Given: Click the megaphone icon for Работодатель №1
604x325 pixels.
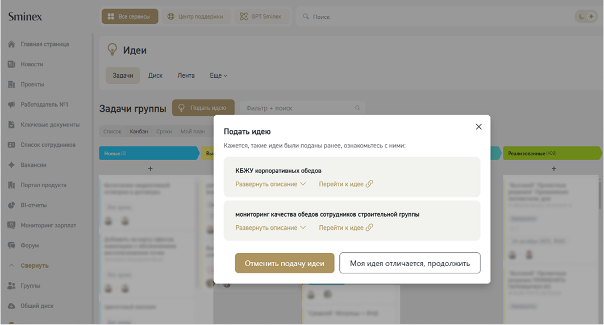Looking at the screenshot, I should click(x=11, y=105).
